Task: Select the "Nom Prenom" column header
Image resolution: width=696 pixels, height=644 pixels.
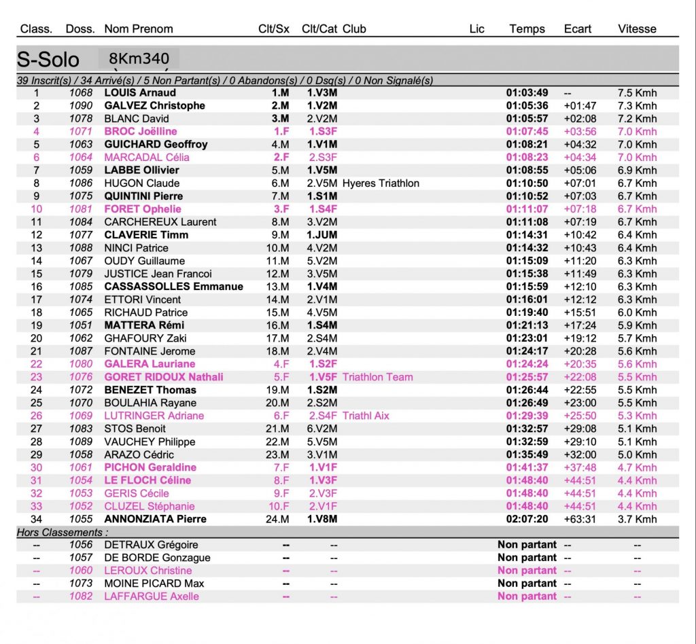Action: tap(139, 29)
